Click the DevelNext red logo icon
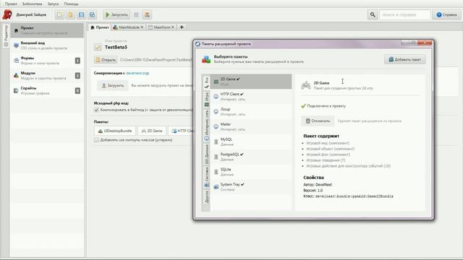This screenshot has height=260, width=463. point(7,14)
